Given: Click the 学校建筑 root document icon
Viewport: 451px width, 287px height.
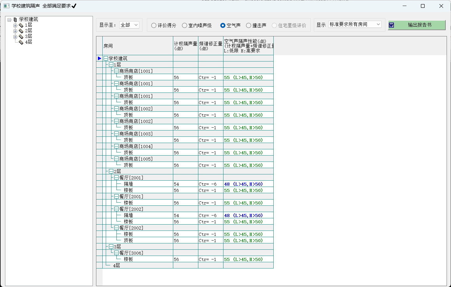Looking at the screenshot, I should coord(15,19).
